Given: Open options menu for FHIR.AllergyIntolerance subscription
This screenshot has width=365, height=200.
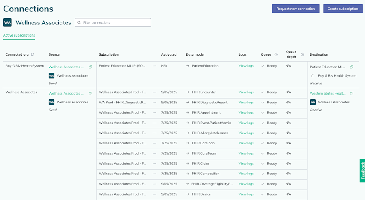Looking at the screenshot, I should tap(155, 133).
